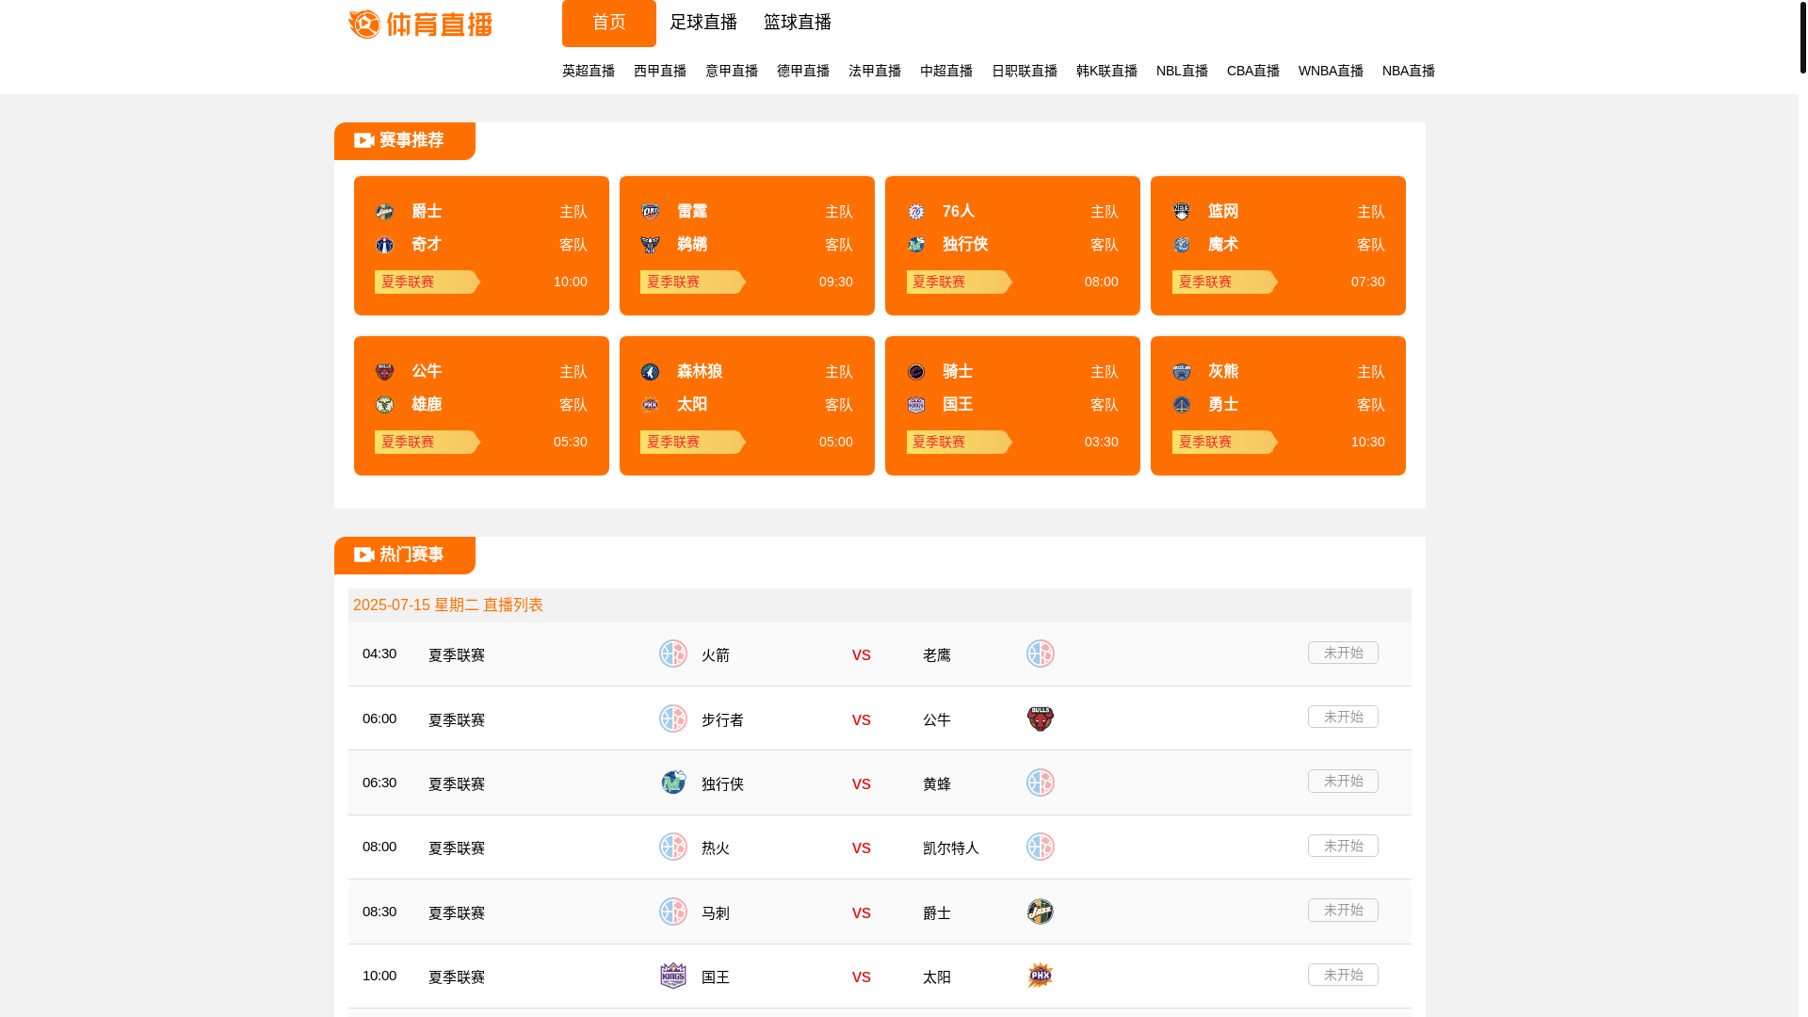Click 奇才 team logo in recommended card
This screenshot has width=1808, height=1017.
point(384,245)
